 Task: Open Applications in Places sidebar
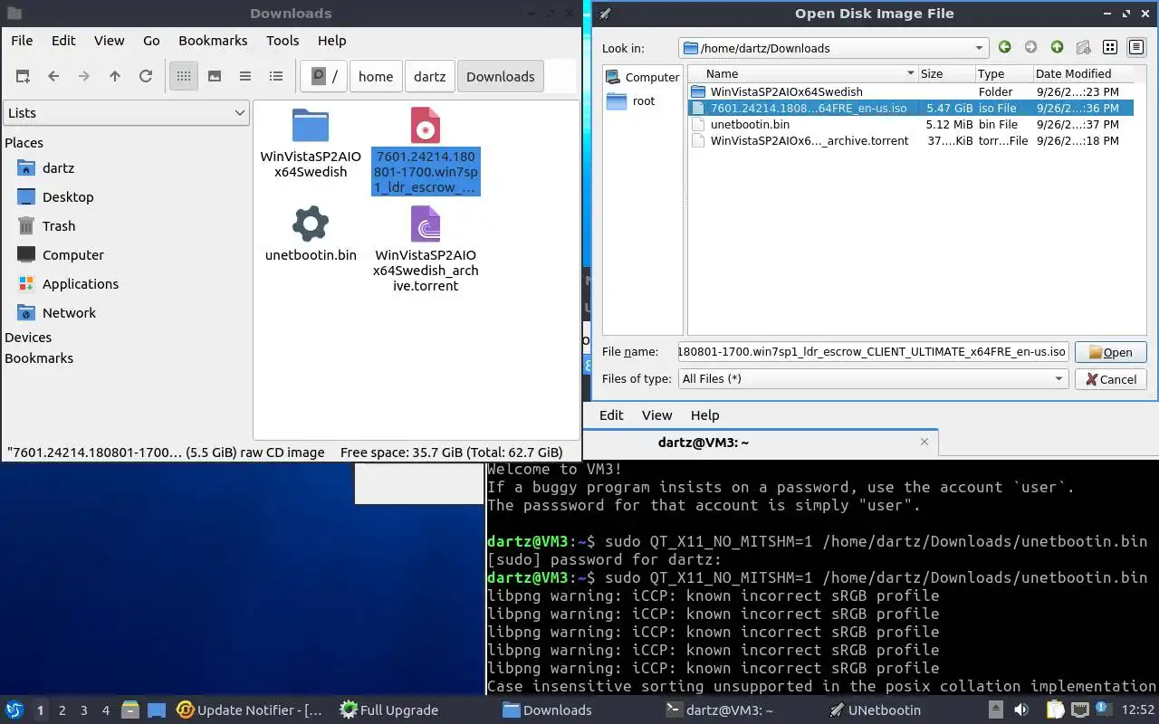point(80,284)
